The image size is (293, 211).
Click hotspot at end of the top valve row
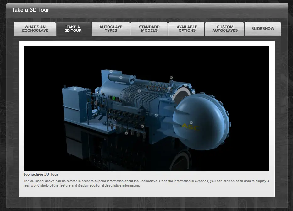click(169, 88)
